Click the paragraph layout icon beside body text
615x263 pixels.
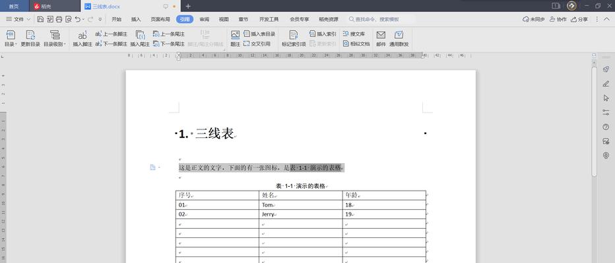pyautogui.click(x=152, y=168)
